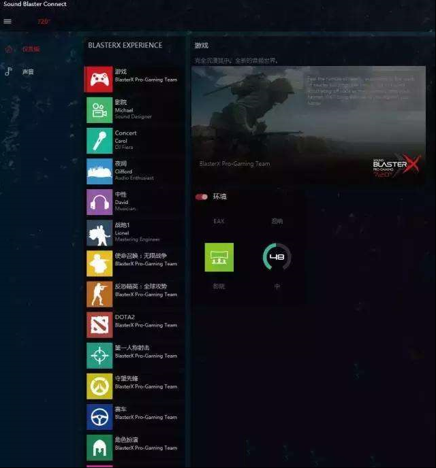Click the 'Clifford' text under 夜间
This screenshot has height=468, width=436.
(x=124, y=171)
